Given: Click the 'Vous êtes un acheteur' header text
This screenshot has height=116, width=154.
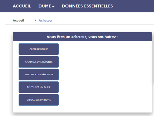Looking at the screenshot, I should [x=82, y=37].
